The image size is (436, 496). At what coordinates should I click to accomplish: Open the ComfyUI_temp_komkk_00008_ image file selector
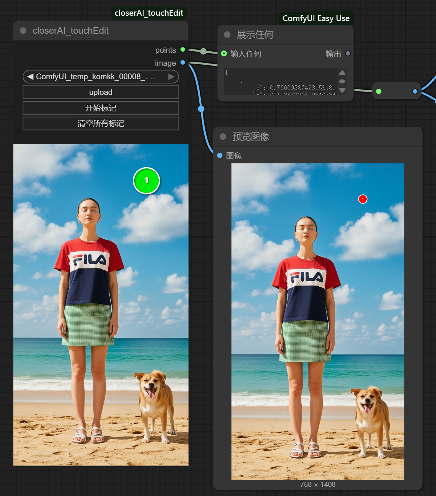coord(96,77)
